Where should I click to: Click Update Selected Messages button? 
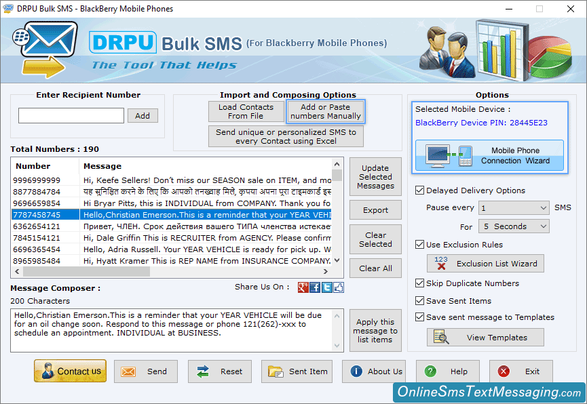(375, 176)
